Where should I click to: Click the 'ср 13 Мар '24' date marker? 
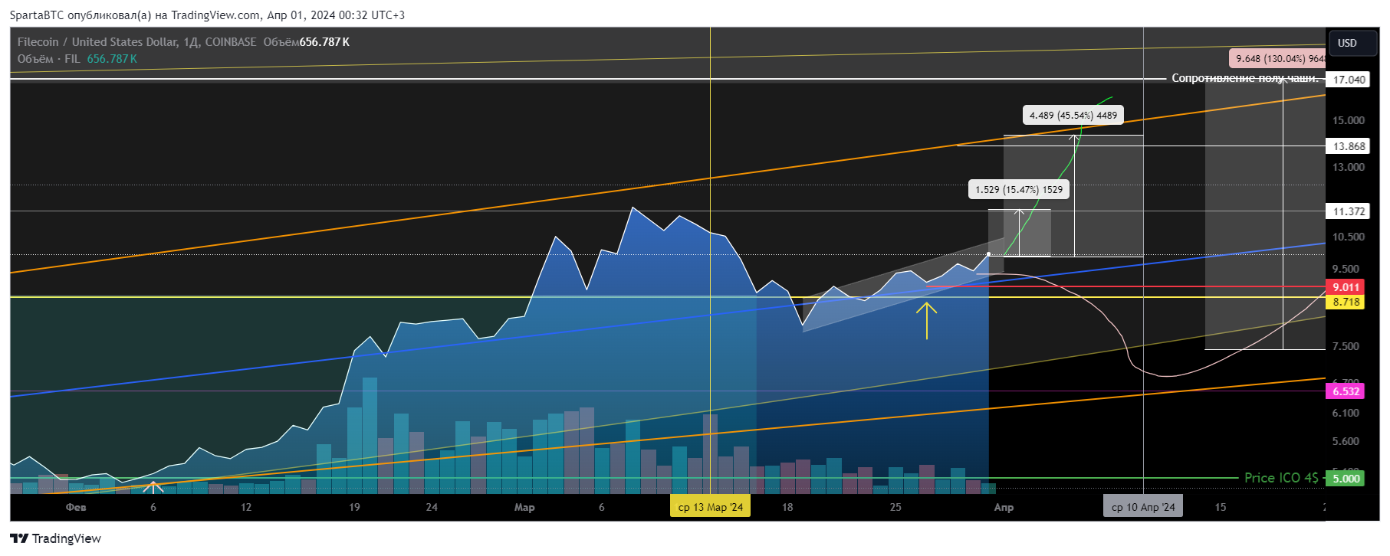[711, 507]
